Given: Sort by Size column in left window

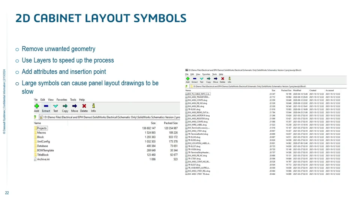Looking at the screenshot, I should [153, 123].
